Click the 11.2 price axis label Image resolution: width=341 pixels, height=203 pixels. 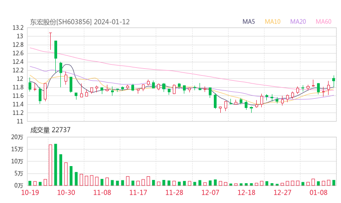click(18, 113)
